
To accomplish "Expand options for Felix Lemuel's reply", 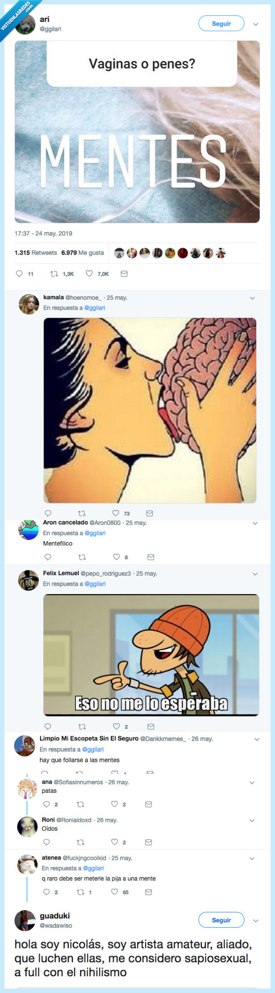I will [255, 574].
